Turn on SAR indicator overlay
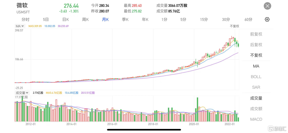 click(x=256, y=87)
